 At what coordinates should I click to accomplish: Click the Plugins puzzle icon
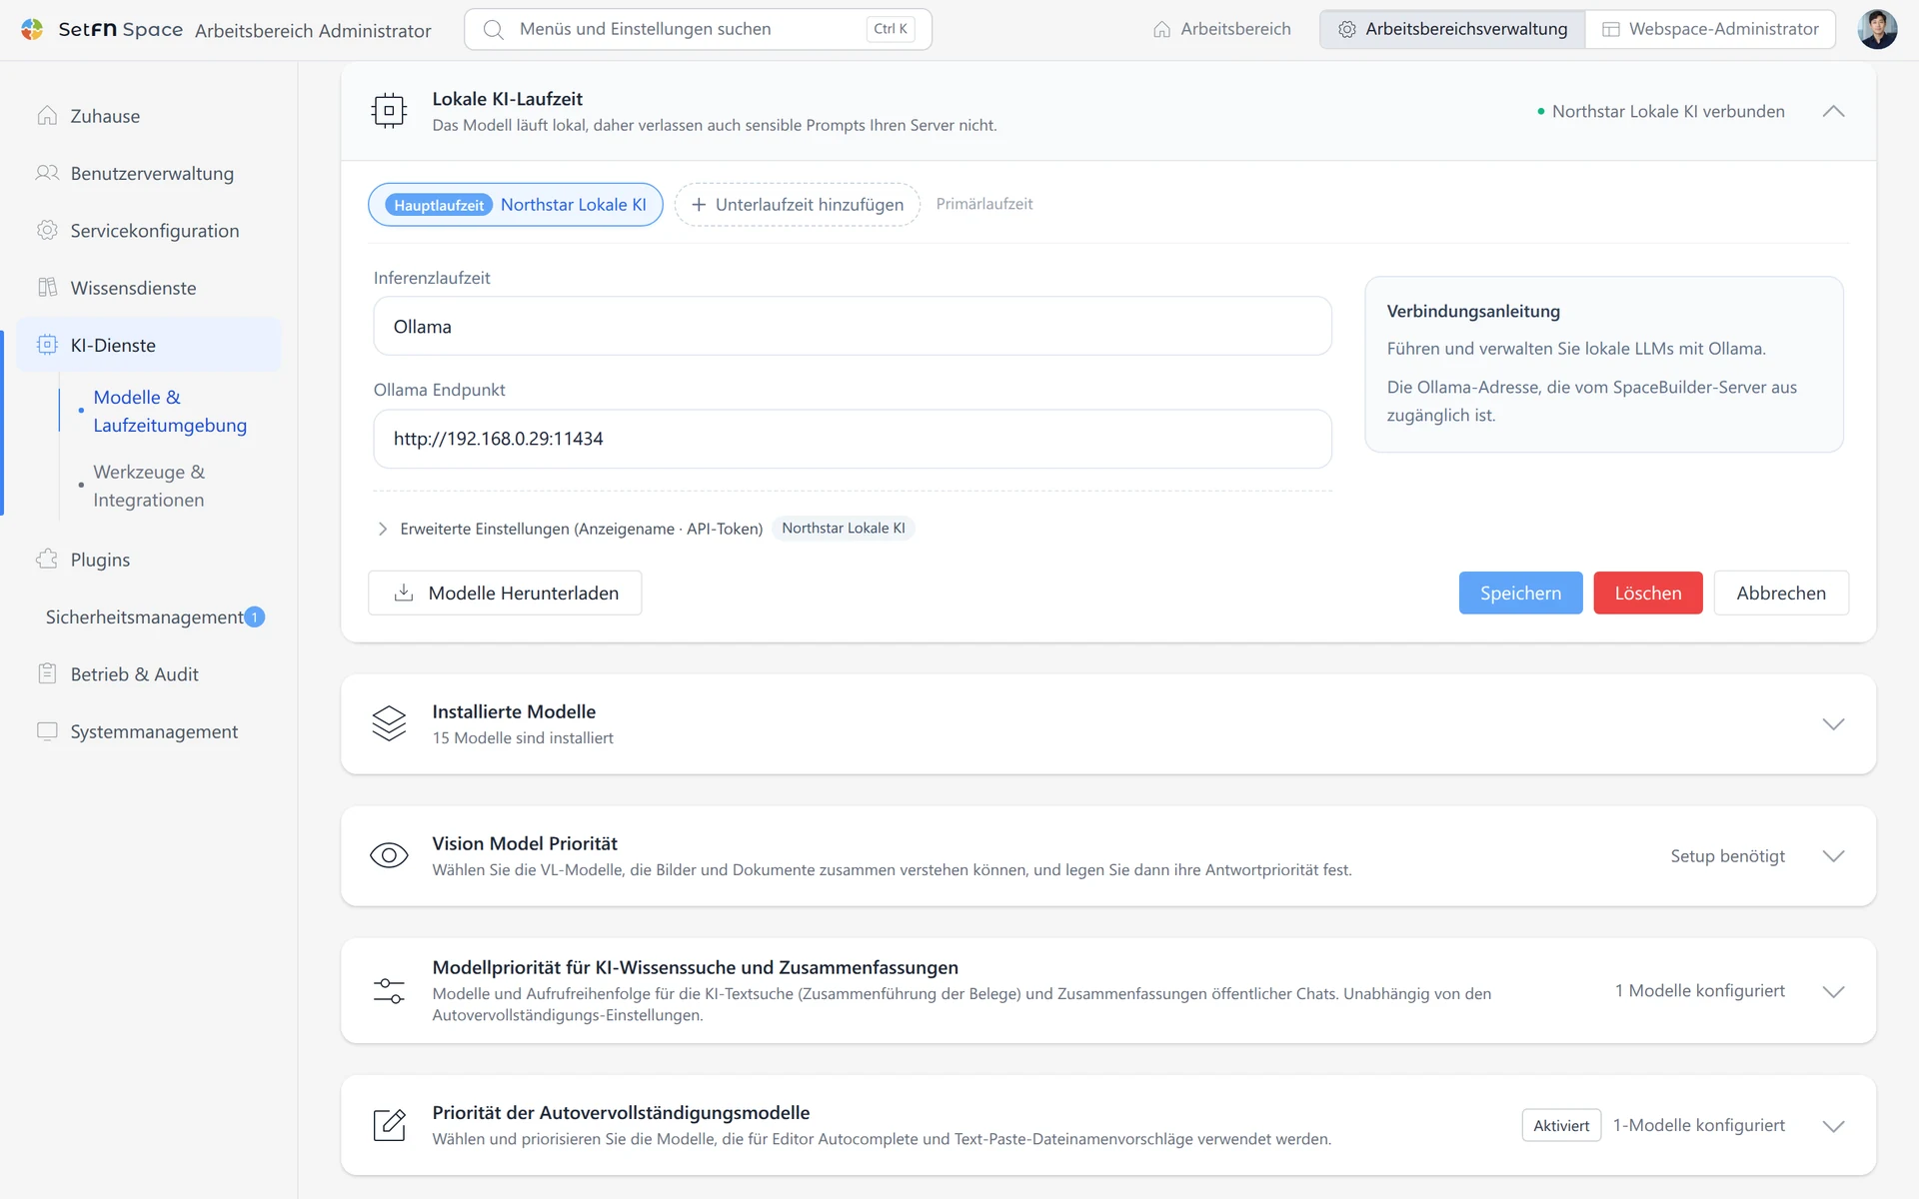[47, 560]
